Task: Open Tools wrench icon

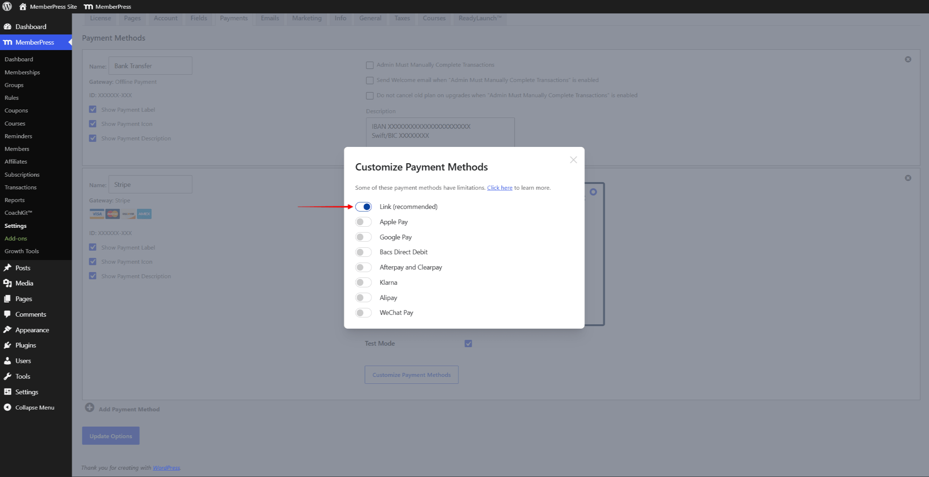Action: coord(8,376)
